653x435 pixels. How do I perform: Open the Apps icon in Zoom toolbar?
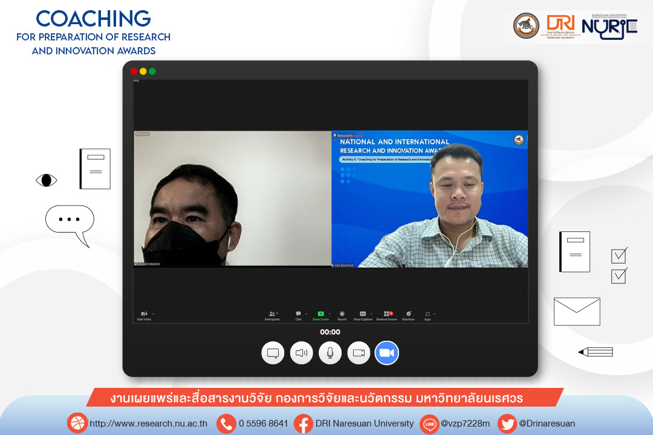pyautogui.click(x=427, y=314)
